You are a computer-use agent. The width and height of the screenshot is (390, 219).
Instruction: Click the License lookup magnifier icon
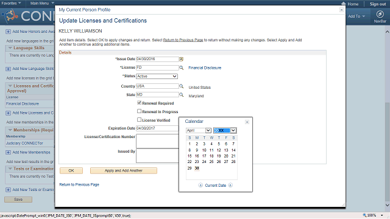click(182, 68)
